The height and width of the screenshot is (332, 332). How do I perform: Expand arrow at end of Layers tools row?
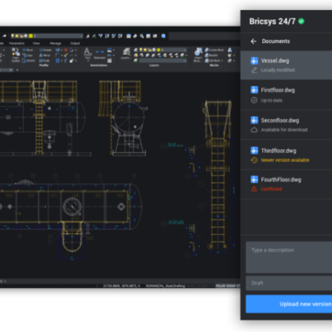pyautogui.click(x=187, y=56)
